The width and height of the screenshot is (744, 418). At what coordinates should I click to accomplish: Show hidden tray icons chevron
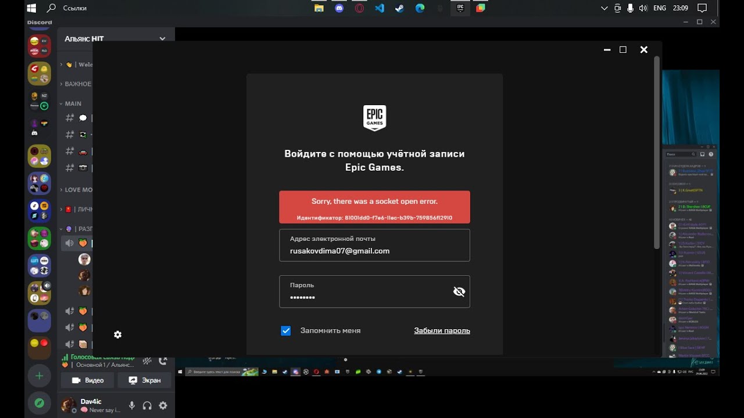point(604,8)
